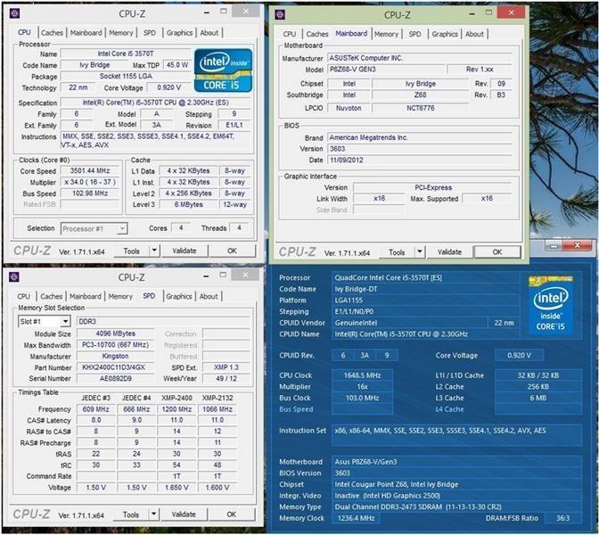Click the Max TDP 45.0 W value
The height and width of the screenshot is (535, 599).
pyautogui.click(x=176, y=65)
